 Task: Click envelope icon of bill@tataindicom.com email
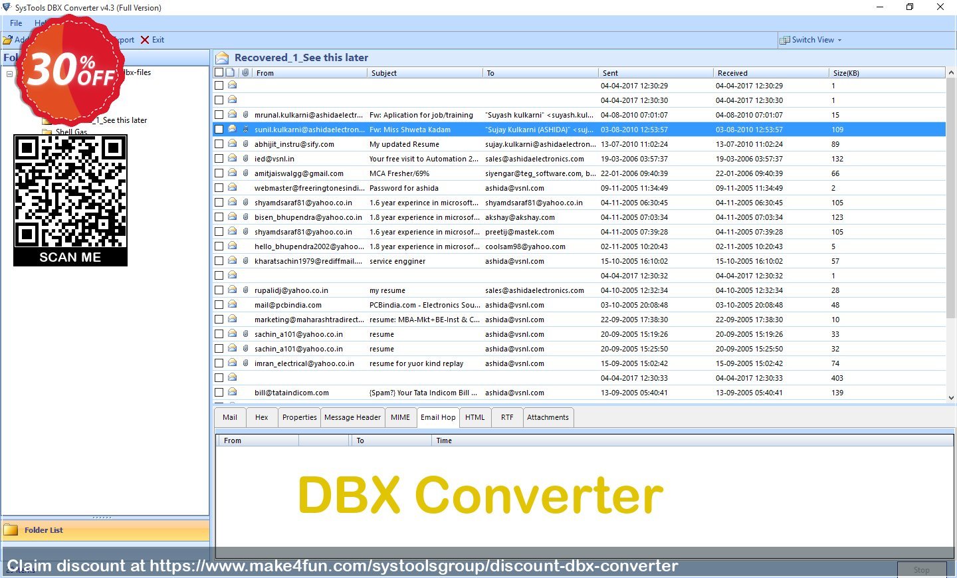(232, 392)
